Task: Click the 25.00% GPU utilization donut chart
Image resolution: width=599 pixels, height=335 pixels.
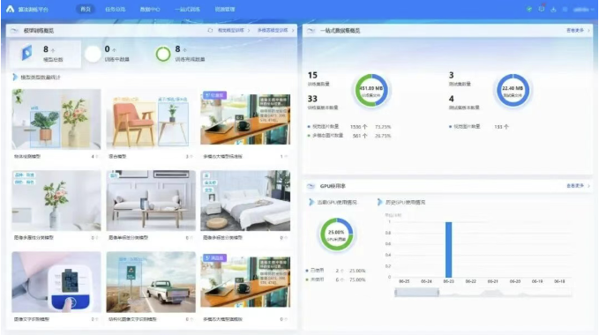Action: pyautogui.click(x=336, y=234)
